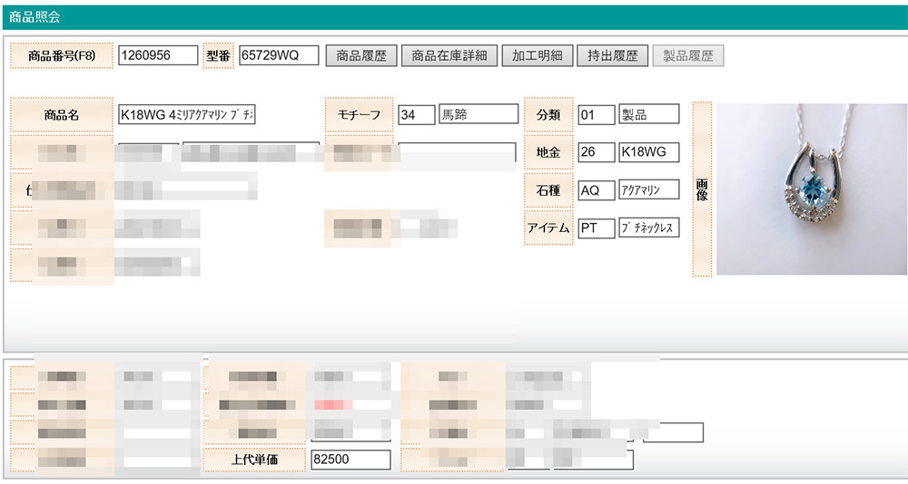Focus the アイテム code field PT
This screenshot has height=484, width=908.
[597, 227]
